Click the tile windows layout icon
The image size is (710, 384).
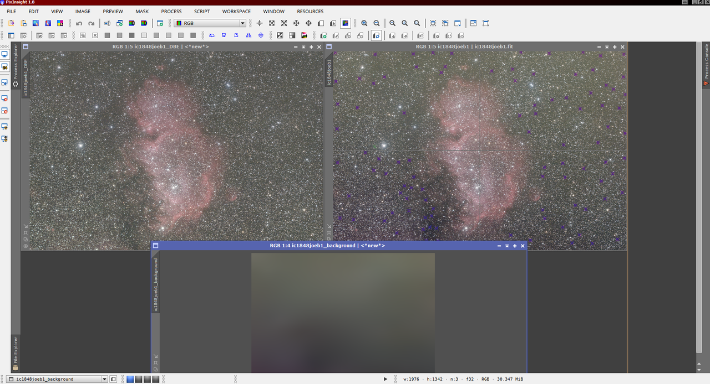pos(473,23)
